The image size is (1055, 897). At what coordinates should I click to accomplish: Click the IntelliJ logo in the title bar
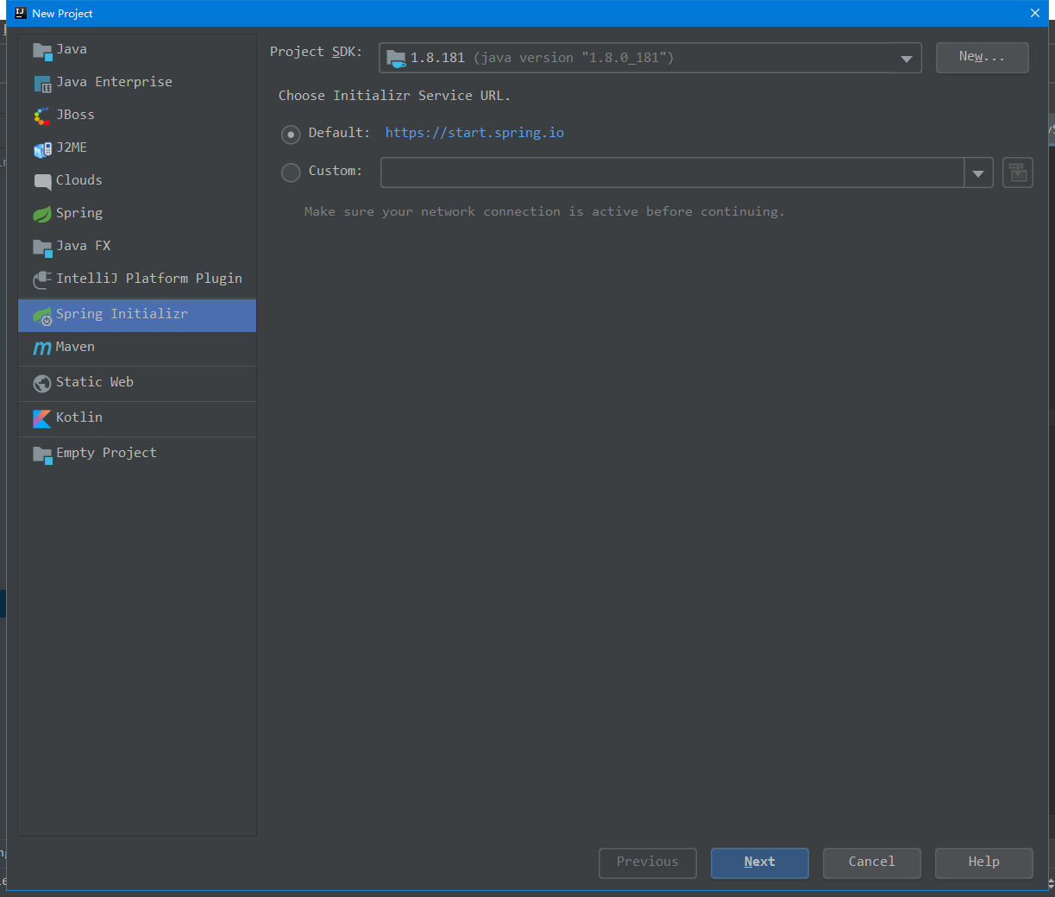pyautogui.click(x=21, y=13)
